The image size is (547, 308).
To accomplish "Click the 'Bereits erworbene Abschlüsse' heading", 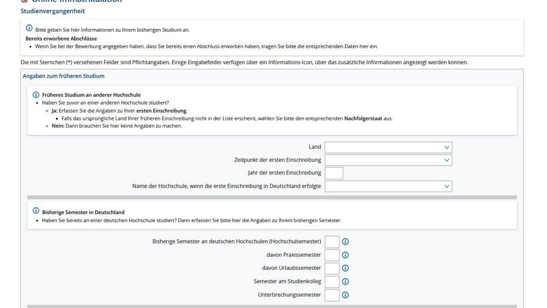I will point(61,38).
